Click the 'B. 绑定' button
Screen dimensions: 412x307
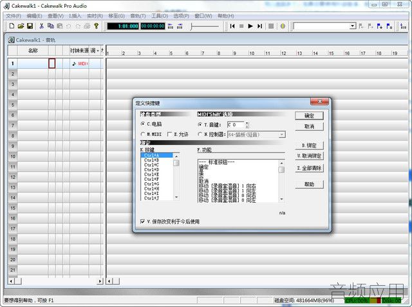point(309,145)
